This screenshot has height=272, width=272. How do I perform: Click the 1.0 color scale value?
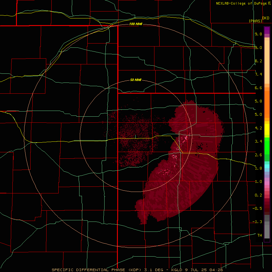(258, 182)
